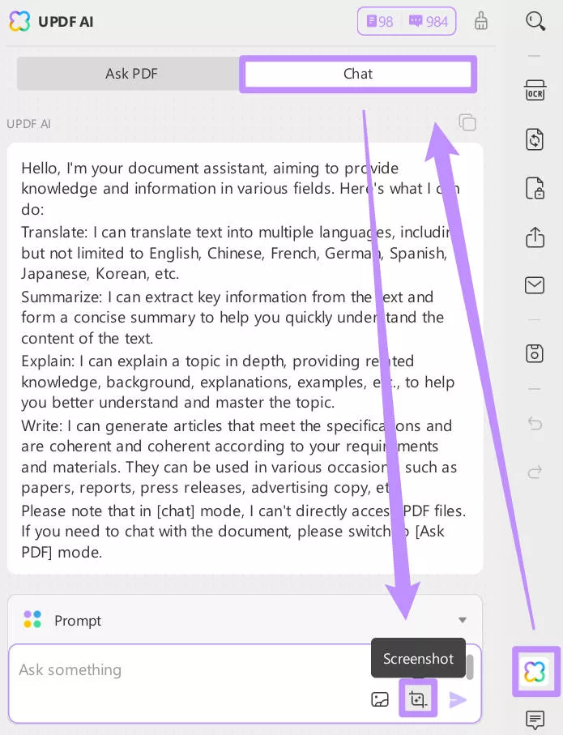Click the 'Write:' paragraph text
The image size is (563, 735).
coord(239,456)
